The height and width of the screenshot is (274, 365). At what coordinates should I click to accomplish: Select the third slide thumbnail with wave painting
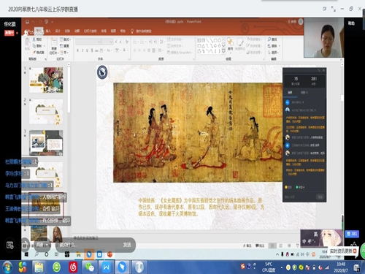click(46, 142)
